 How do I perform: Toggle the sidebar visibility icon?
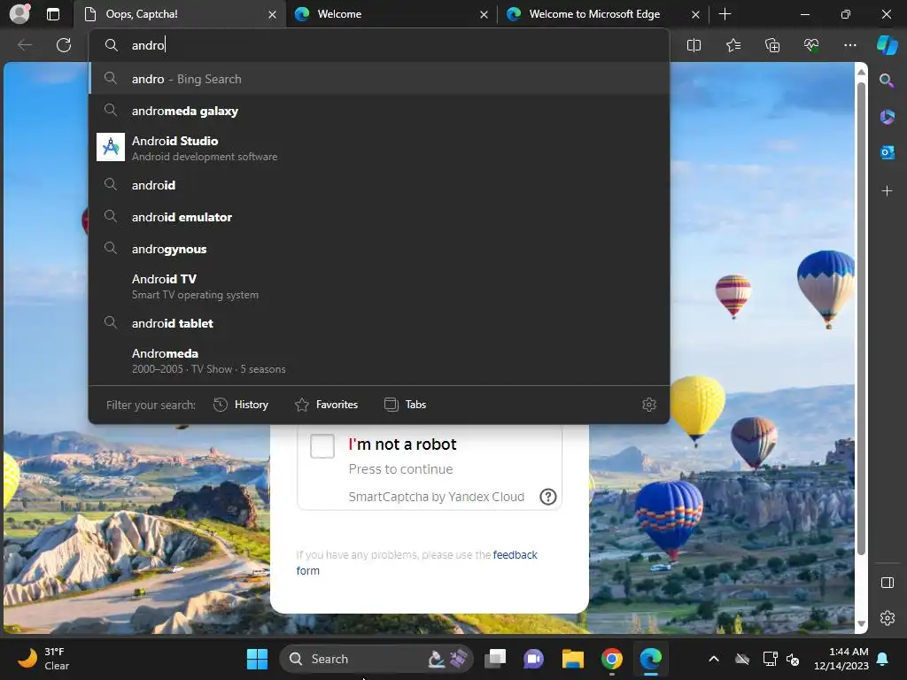(887, 583)
